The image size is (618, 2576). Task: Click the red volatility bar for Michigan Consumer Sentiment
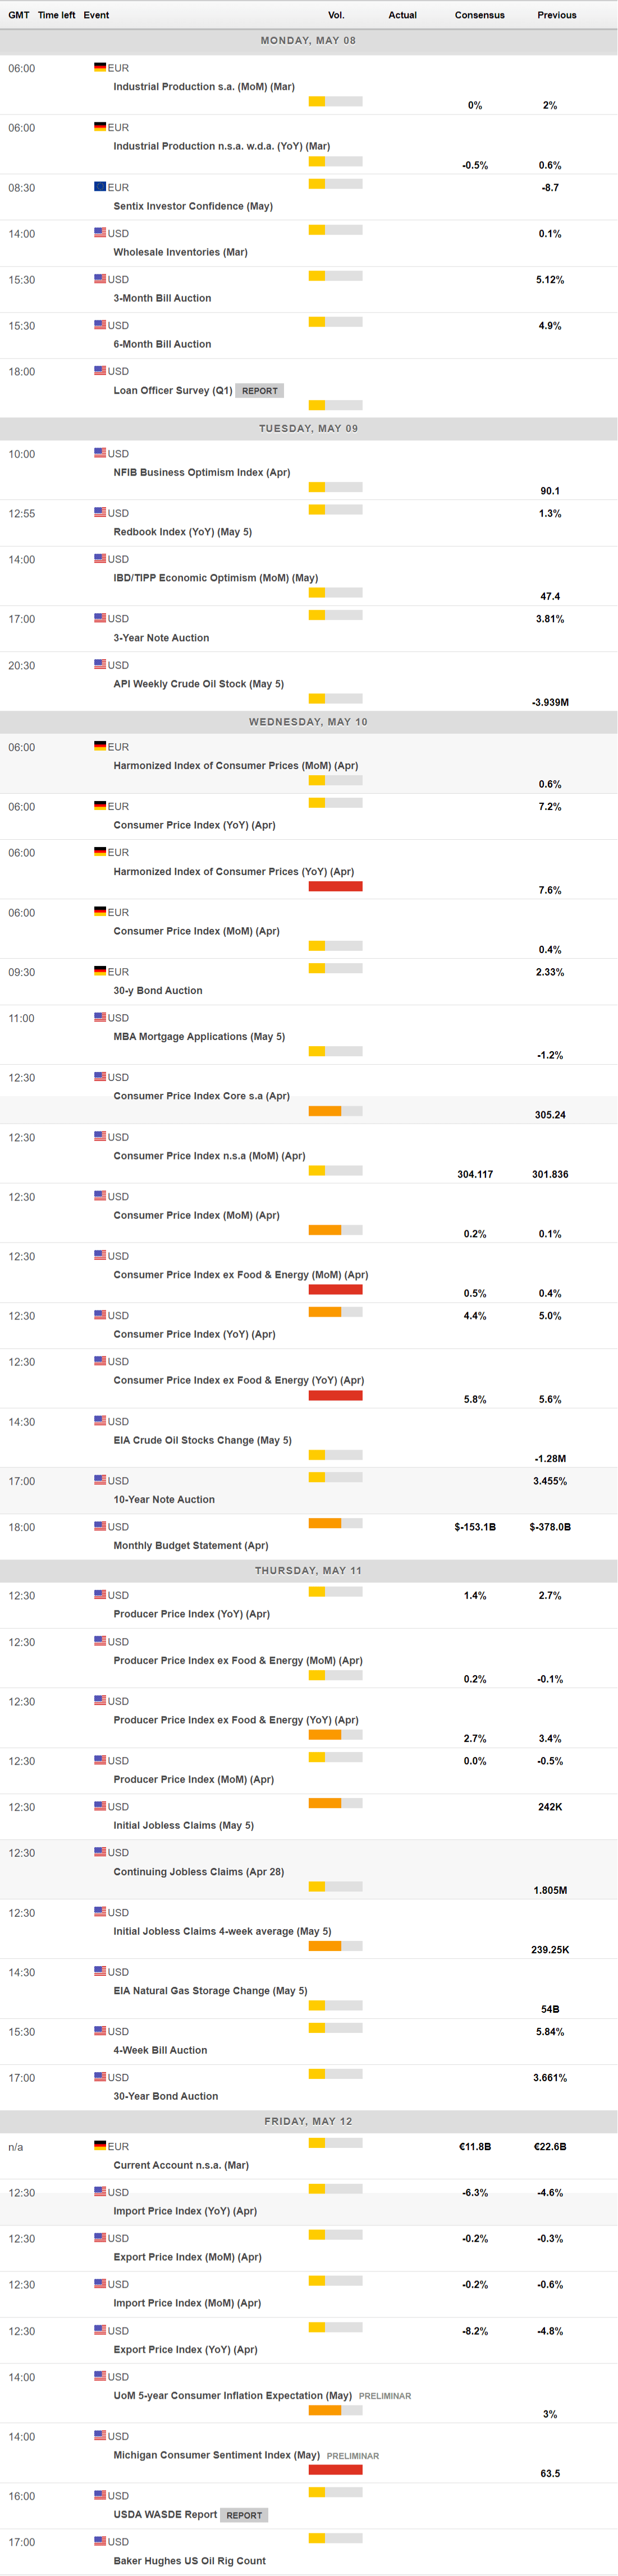click(x=335, y=2469)
